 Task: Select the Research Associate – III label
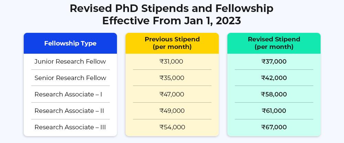pos(70,127)
